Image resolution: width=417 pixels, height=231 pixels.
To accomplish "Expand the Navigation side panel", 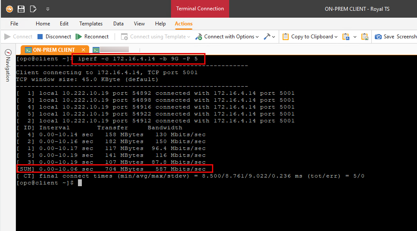I will [8, 65].
